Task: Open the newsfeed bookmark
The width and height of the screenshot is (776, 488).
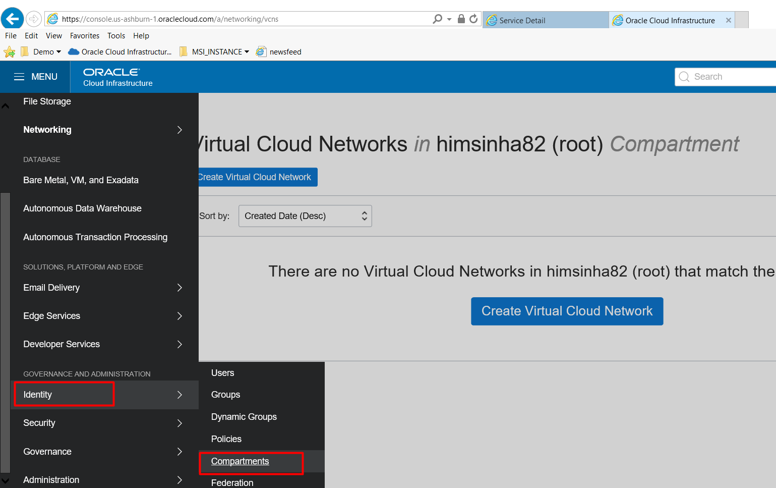Action: 279,52
